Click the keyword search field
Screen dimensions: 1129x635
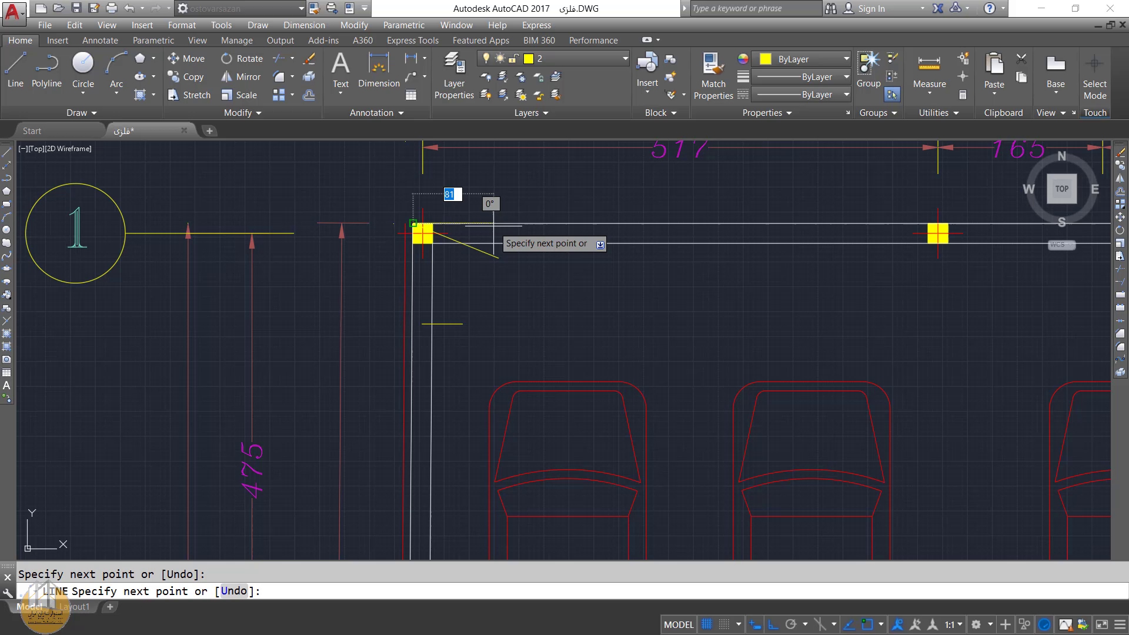pos(754,9)
